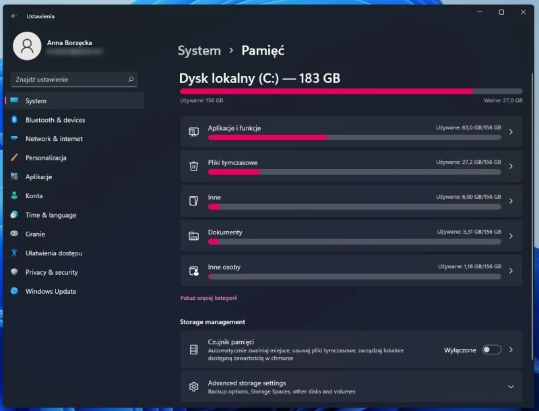Click the Network & internet wifi icon

point(14,139)
